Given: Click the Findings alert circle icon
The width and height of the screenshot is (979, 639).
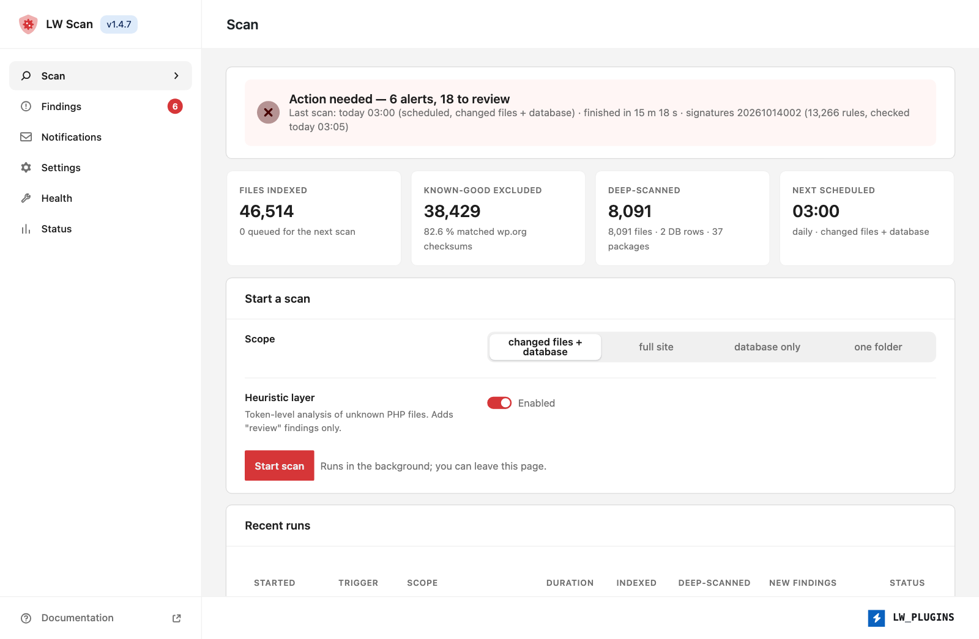Looking at the screenshot, I should pyautogui.click(x=26, y=106).
